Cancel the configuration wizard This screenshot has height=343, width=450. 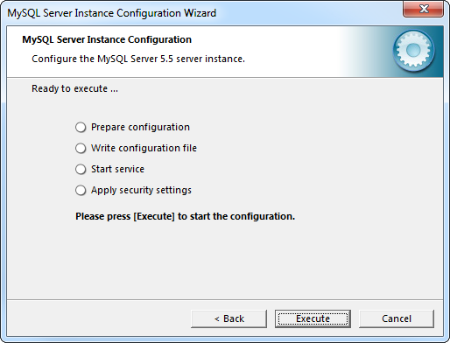click(x=397, y=318)
